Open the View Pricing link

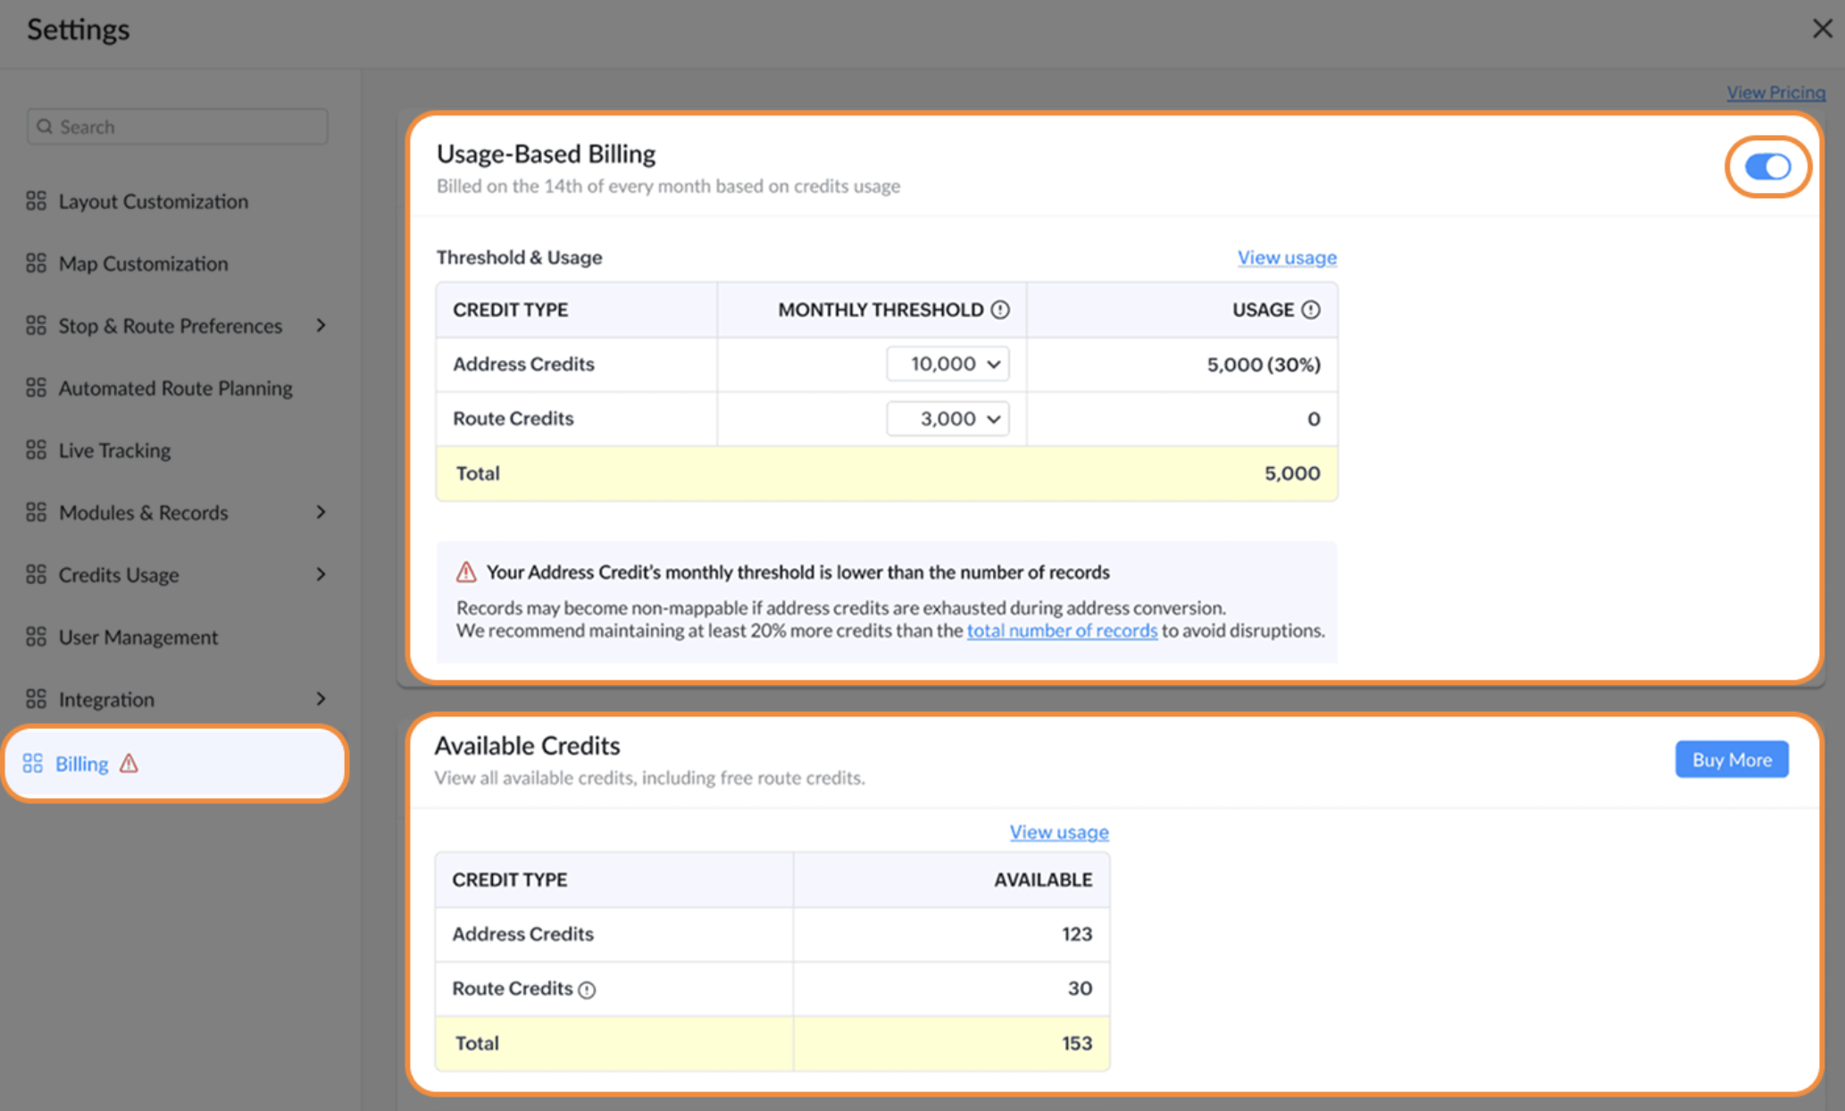tap(1774, 93)
